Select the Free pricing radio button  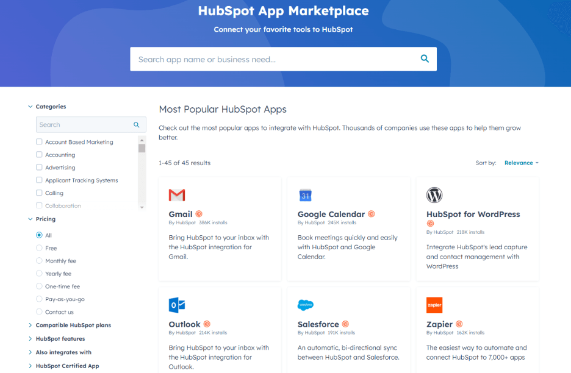[38, 248]
